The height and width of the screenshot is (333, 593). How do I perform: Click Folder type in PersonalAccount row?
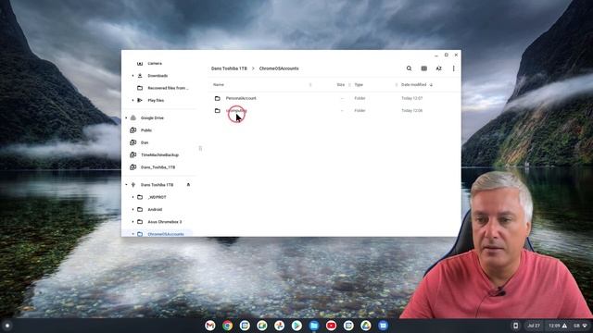[x=360, y=98]
